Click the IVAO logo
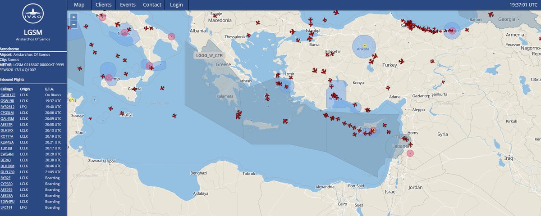The image size is (541, 216). point(33,14)
